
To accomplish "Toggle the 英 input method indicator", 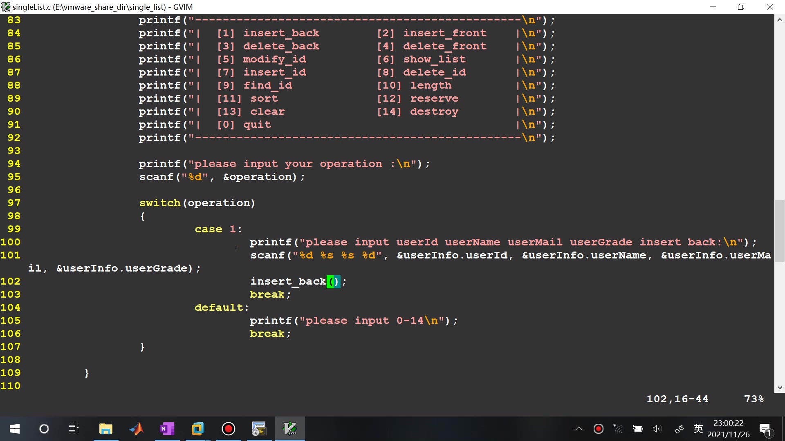I will (x=698, y=429).
